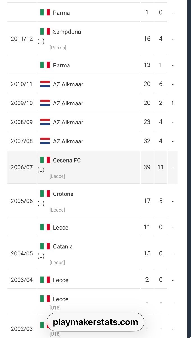Click the 39 games figure for Cesena FC
The image size is (191, 338).
pos(147,167)
